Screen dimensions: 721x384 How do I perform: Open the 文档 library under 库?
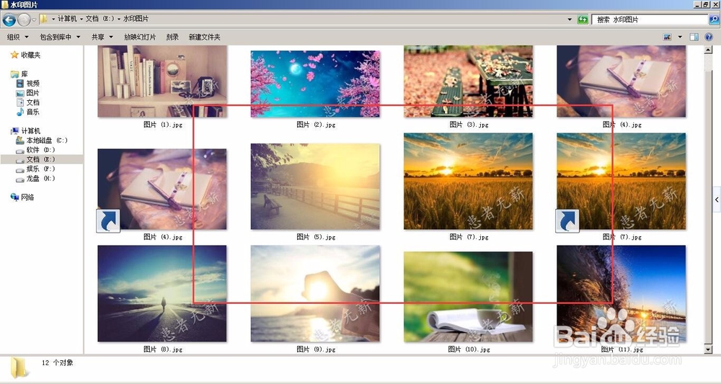tap(28, 102)
